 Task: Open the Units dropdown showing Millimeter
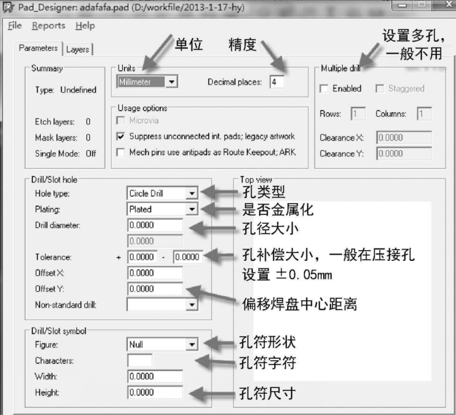pyautogui.click(x=147, y=82)
